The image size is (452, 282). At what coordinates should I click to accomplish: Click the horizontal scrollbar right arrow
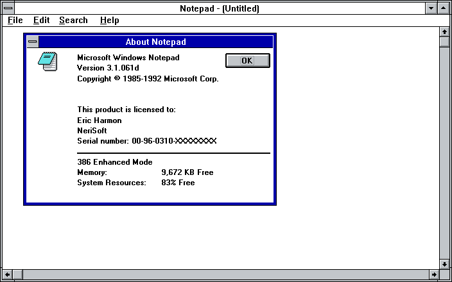(x=434, y=274)
